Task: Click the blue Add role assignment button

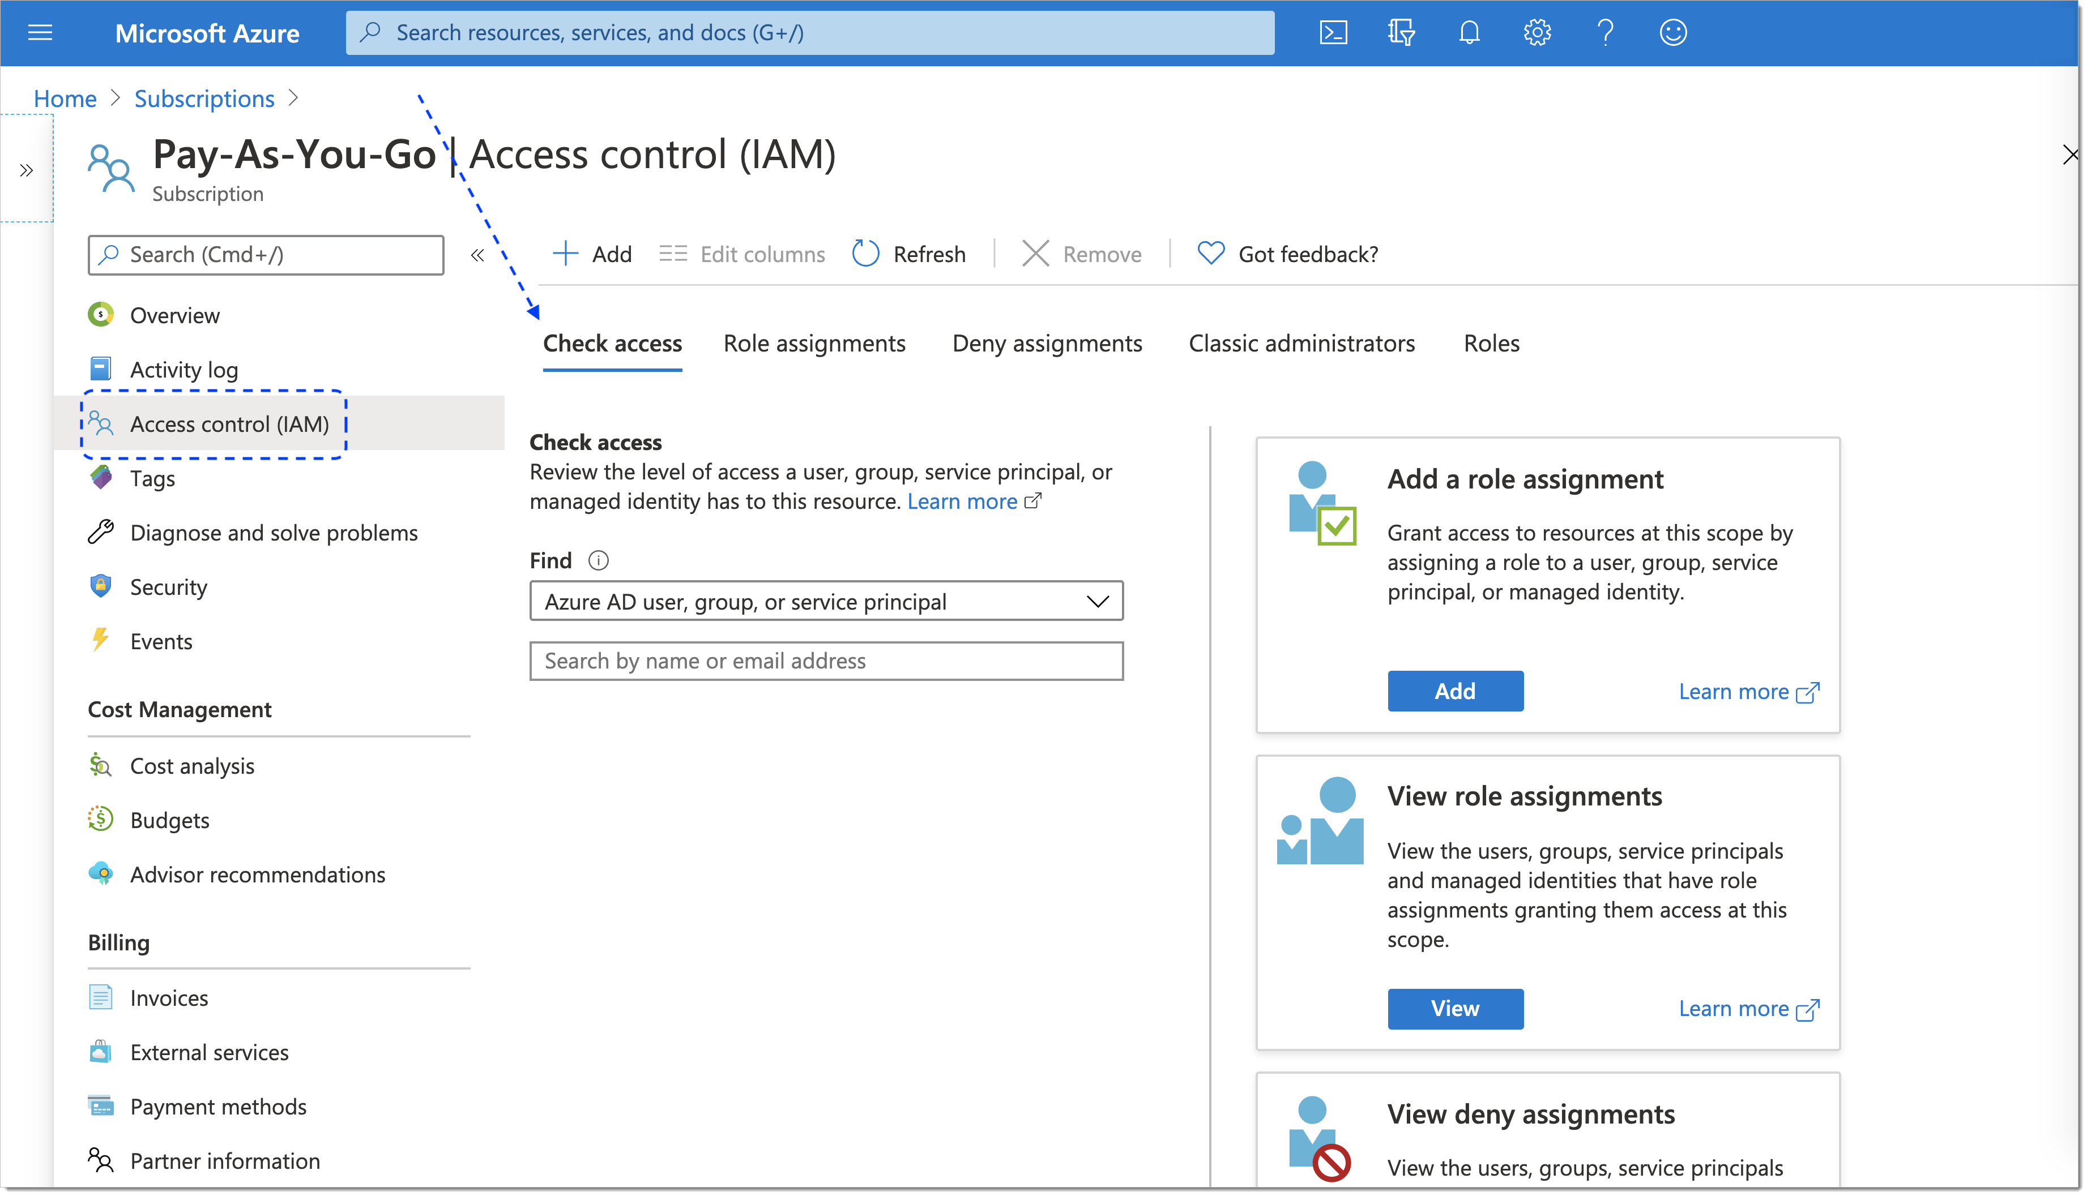Action: coord(1455,691)
